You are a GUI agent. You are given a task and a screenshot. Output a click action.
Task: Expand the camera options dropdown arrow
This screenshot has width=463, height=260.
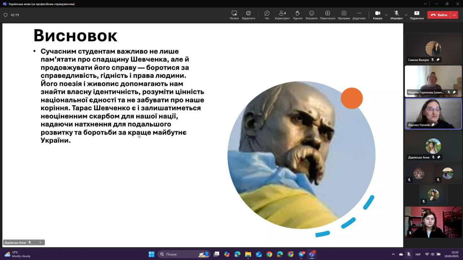point(386,15)
